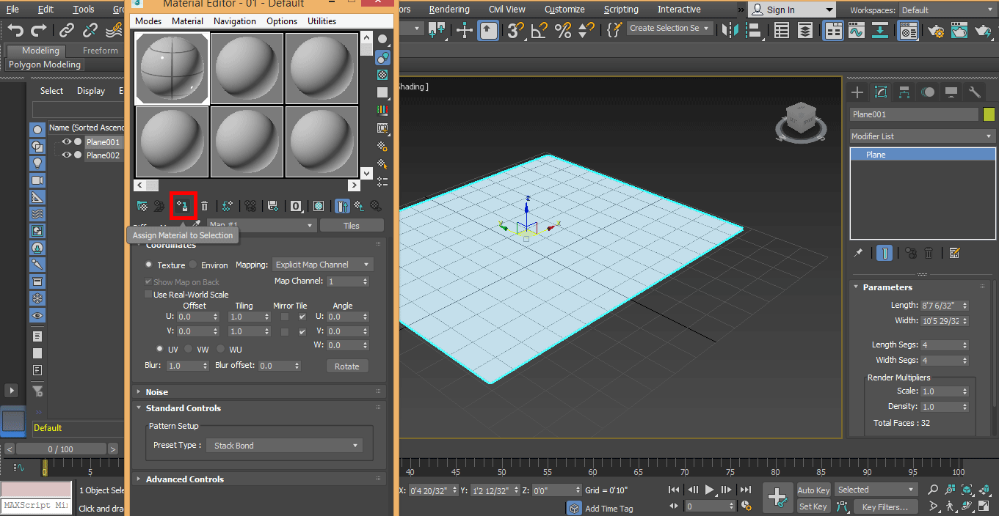999x516 pixels.
Task: Enable Use Real-World Scale checkbox
Action: 148,295
